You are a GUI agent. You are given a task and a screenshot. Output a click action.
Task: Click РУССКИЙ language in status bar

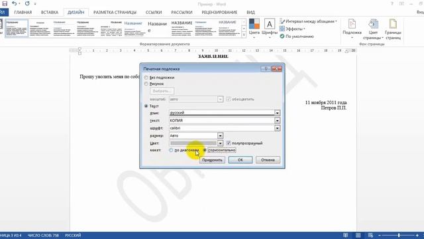[x=73, y=235]
